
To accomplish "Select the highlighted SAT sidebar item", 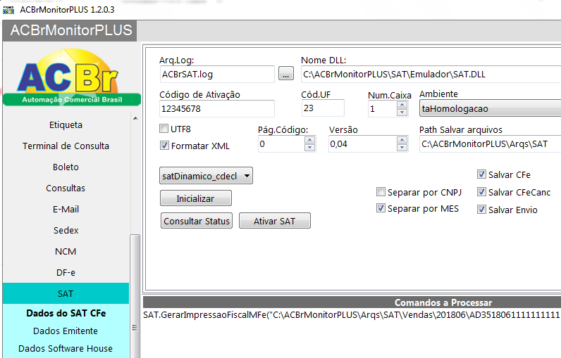I will [x=66, y=293].
